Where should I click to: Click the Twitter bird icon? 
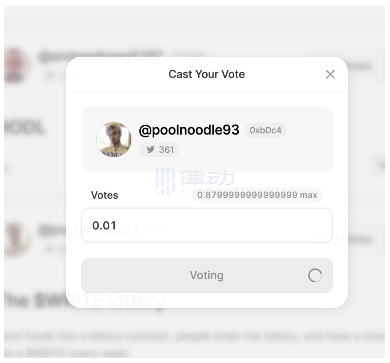[150, 150]
